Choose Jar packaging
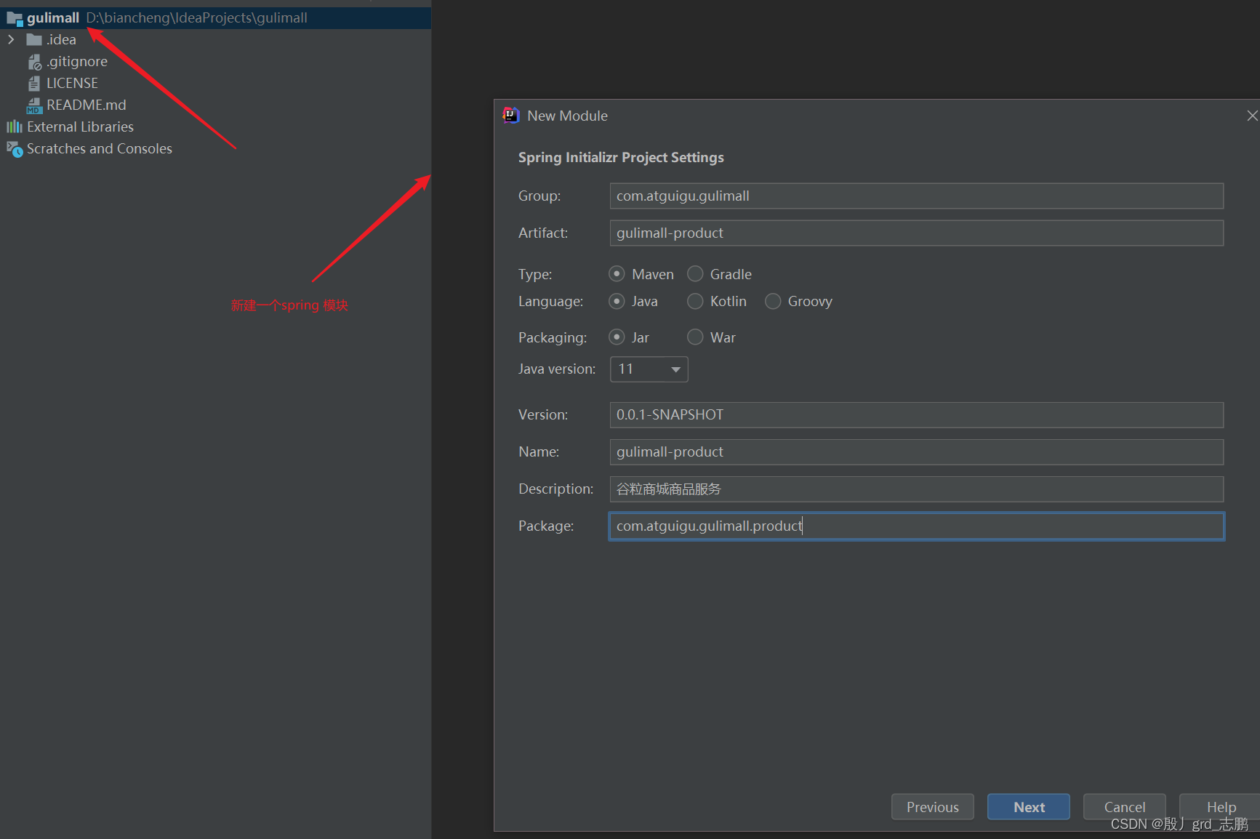The width and height of the screenshot is (1260, 839). [x=617, y=337]
